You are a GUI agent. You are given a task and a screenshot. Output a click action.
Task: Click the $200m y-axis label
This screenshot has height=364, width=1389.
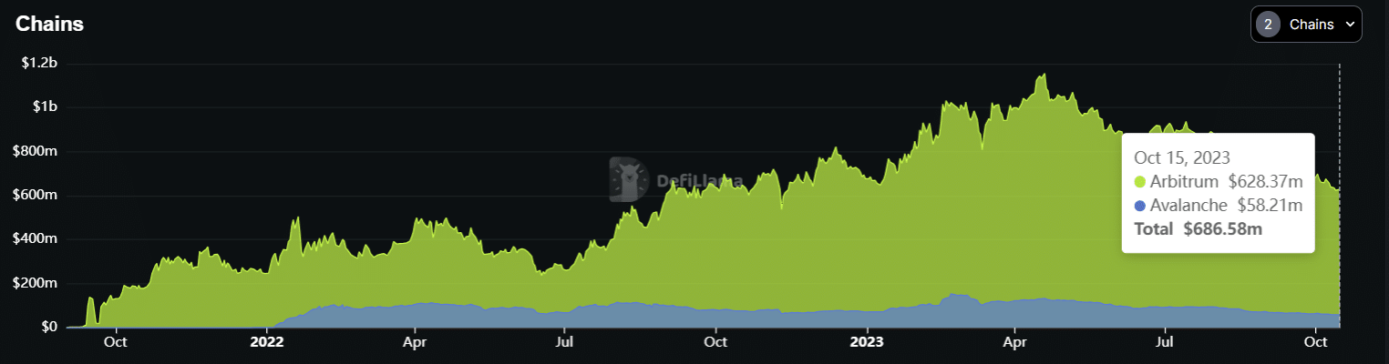click(x=36, y=283)
